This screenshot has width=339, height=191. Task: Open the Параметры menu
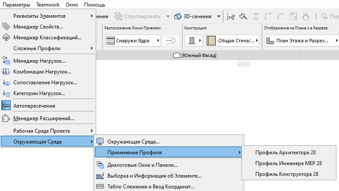click(x=16, y=5)
